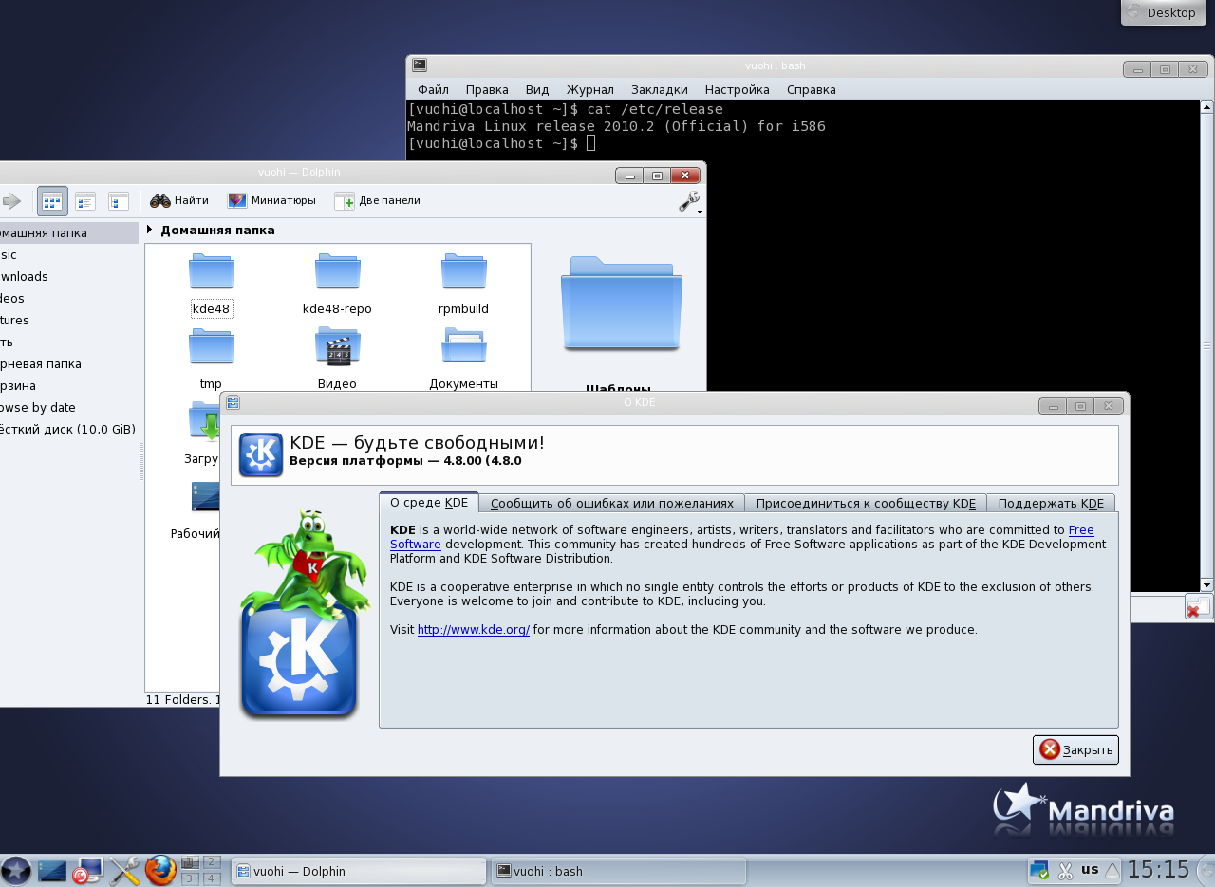
Task: Switch to virtual desktop 2 in pager
Action: pos(212,862)
